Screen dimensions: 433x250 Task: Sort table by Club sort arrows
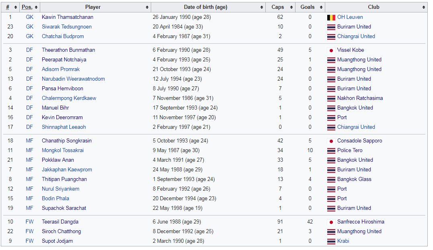pos(424,8)
